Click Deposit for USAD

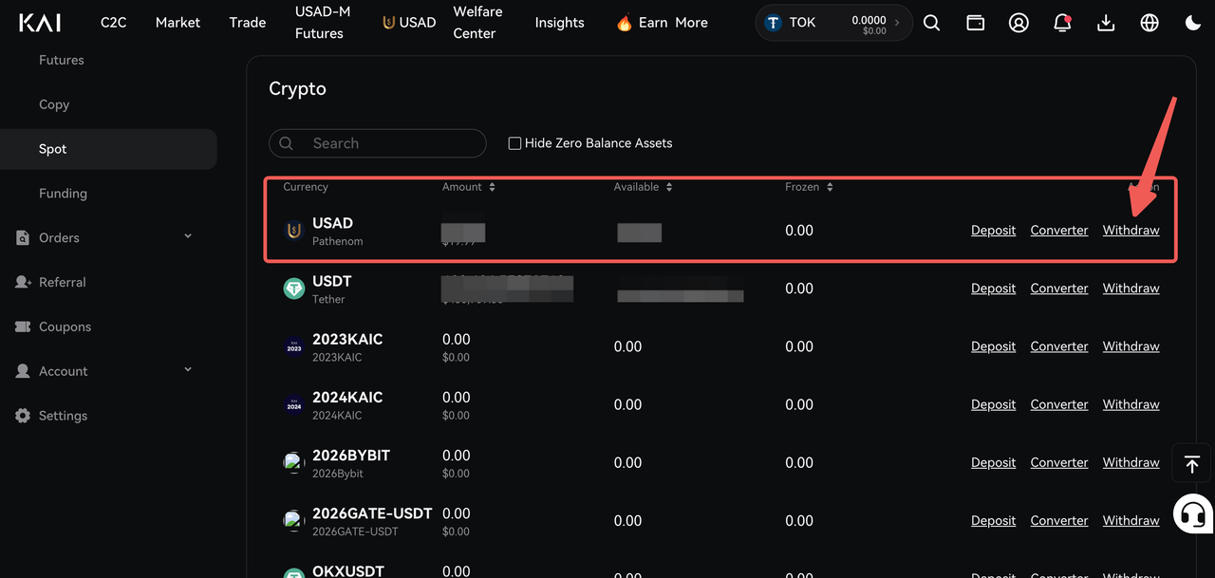[993, 231]
